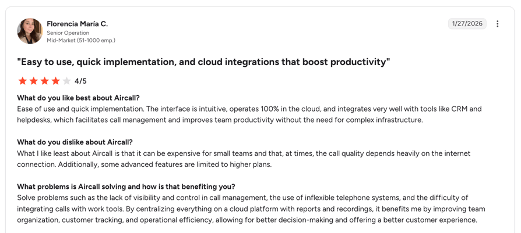521x233 pixels.
Task: Open the review title about cloud integrations
Action: click(203, 62)
